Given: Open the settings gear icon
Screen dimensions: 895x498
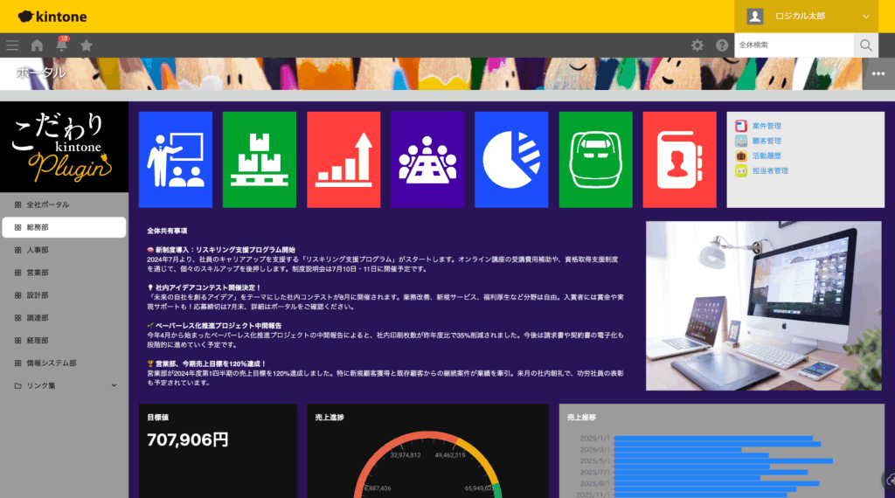Looking at the screenshot, I should click(697, 45).
